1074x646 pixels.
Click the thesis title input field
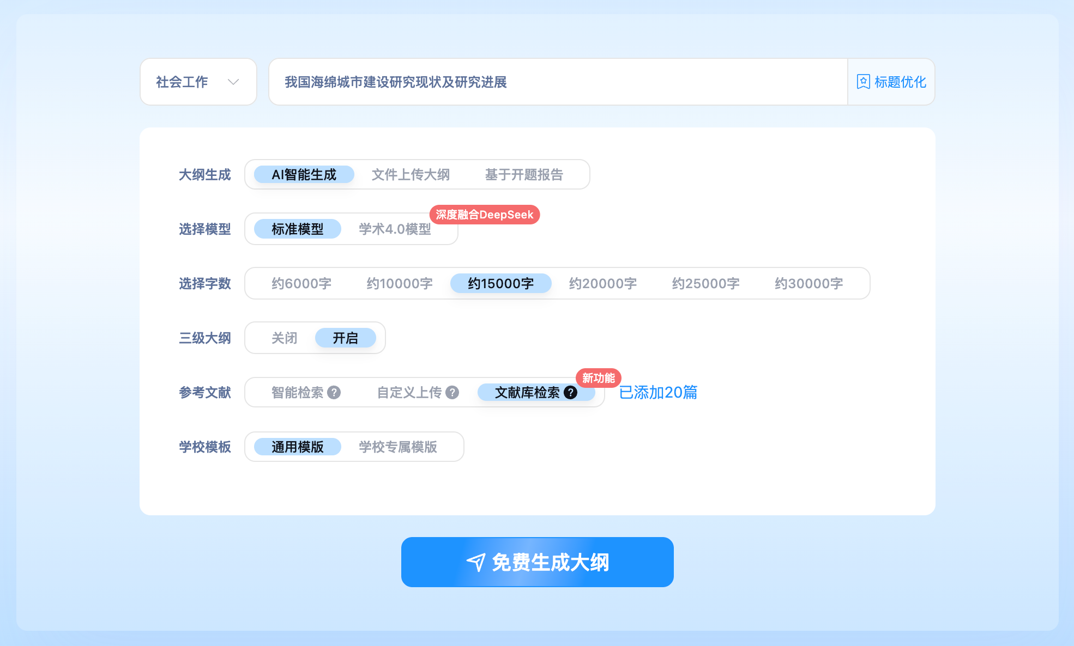coord(556,82)
